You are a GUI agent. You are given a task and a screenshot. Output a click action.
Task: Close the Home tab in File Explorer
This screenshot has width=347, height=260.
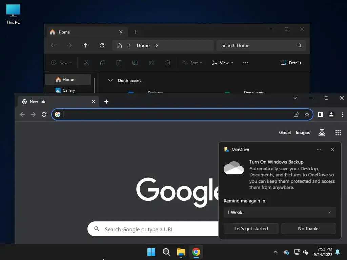tap(121, 32)
